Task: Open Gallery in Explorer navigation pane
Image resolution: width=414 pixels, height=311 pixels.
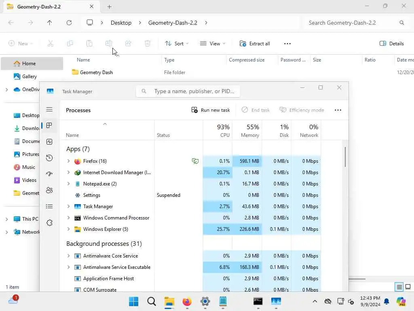Action: tap(25, 77)
